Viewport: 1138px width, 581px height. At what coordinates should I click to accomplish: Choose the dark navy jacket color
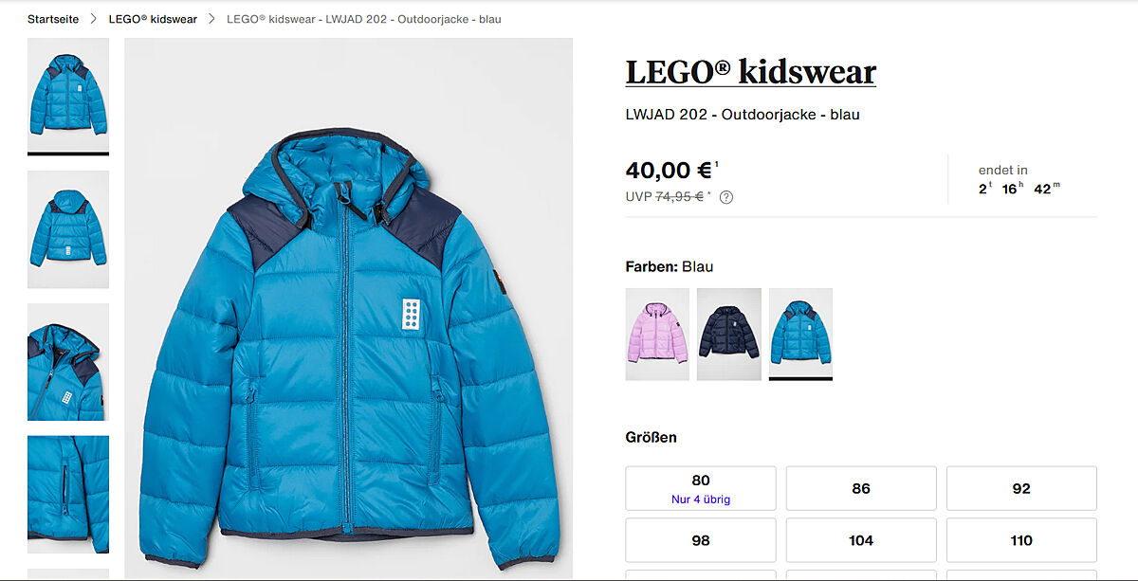[x=728, y=334]
